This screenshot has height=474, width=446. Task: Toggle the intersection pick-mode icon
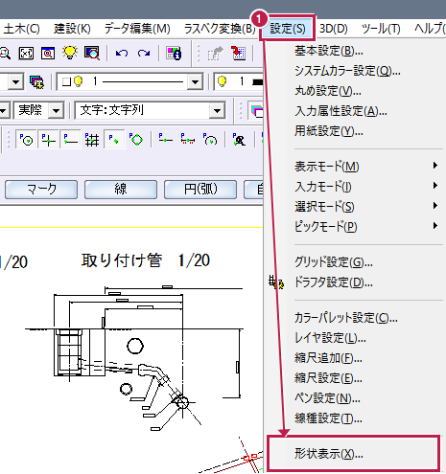coord(48,140)
